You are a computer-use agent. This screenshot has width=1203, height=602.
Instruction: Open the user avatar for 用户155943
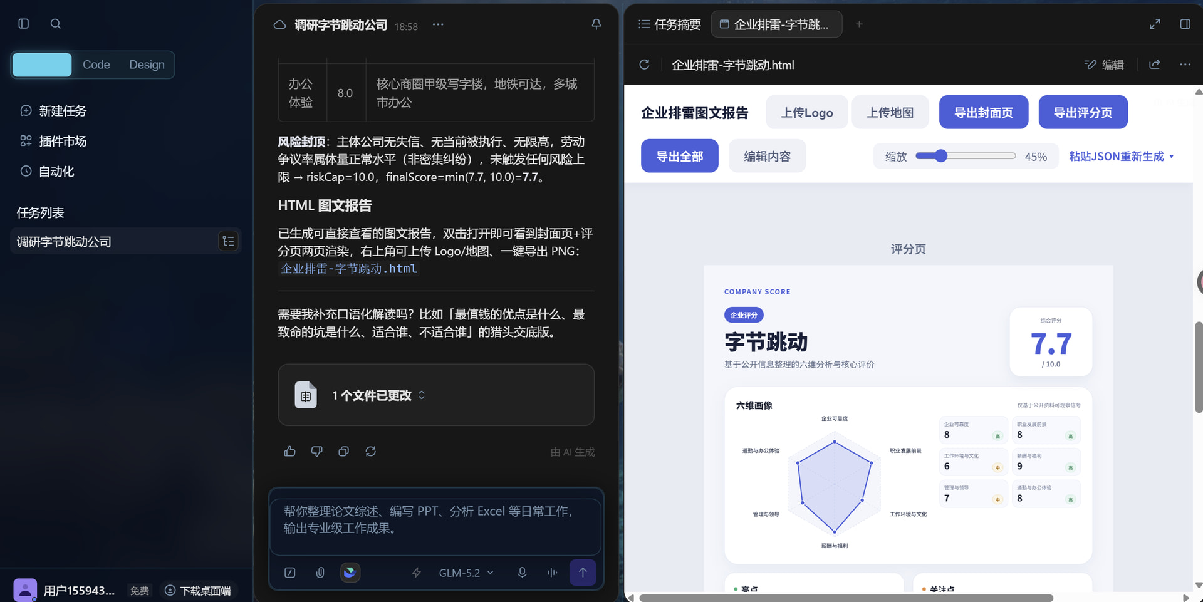[25, 590]
